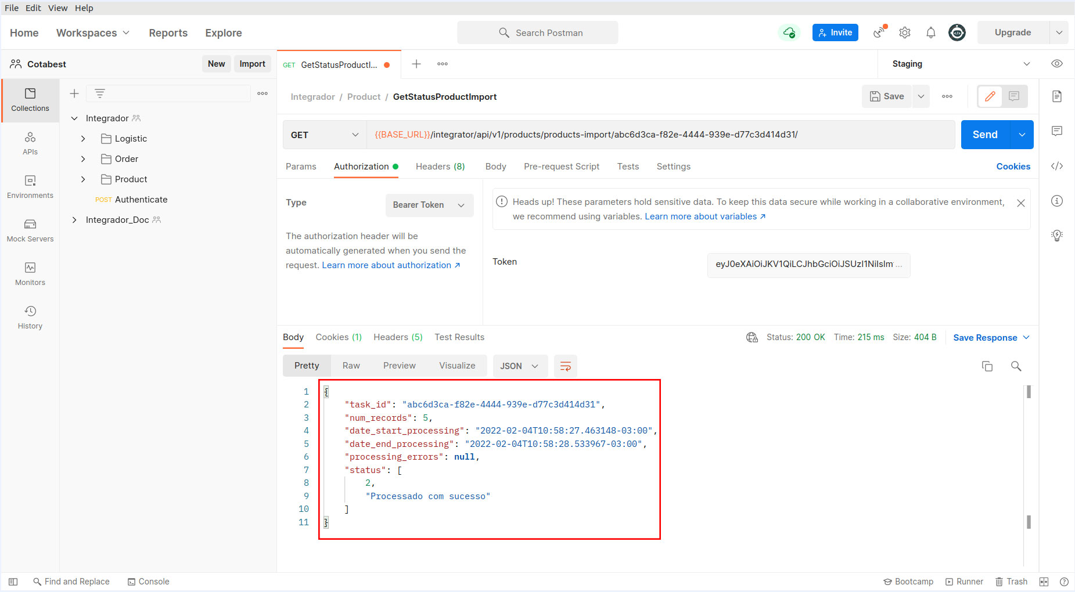Collapse the Integrador collection
The image size is (1075, 592).
click(x=74, y=118)
